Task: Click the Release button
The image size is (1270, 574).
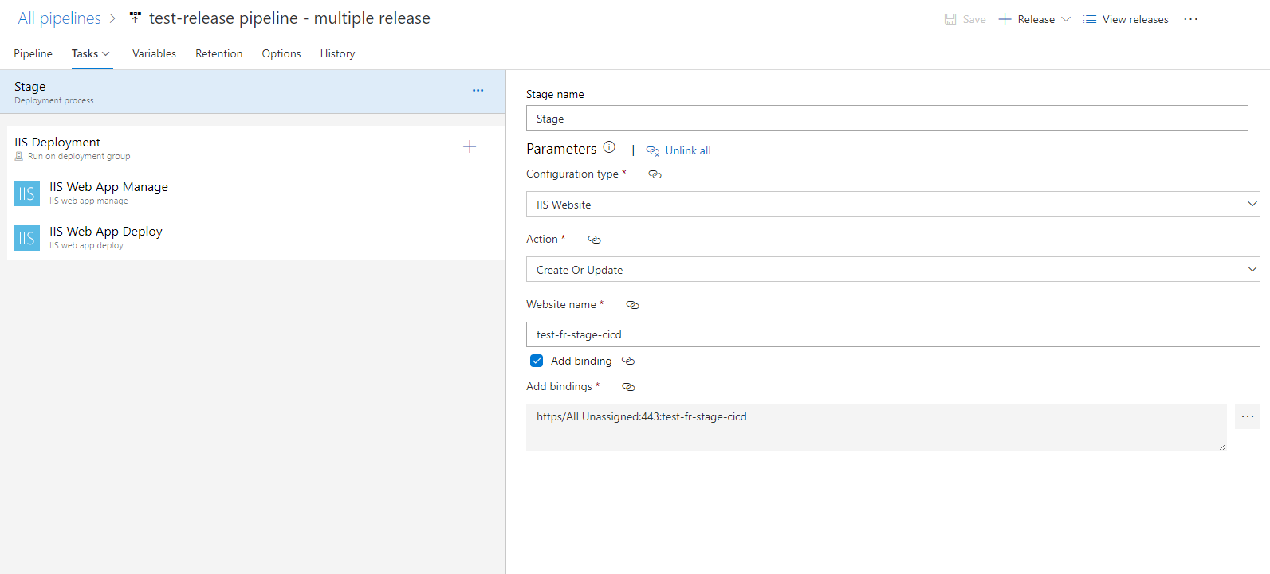Action: [1035, 19]
